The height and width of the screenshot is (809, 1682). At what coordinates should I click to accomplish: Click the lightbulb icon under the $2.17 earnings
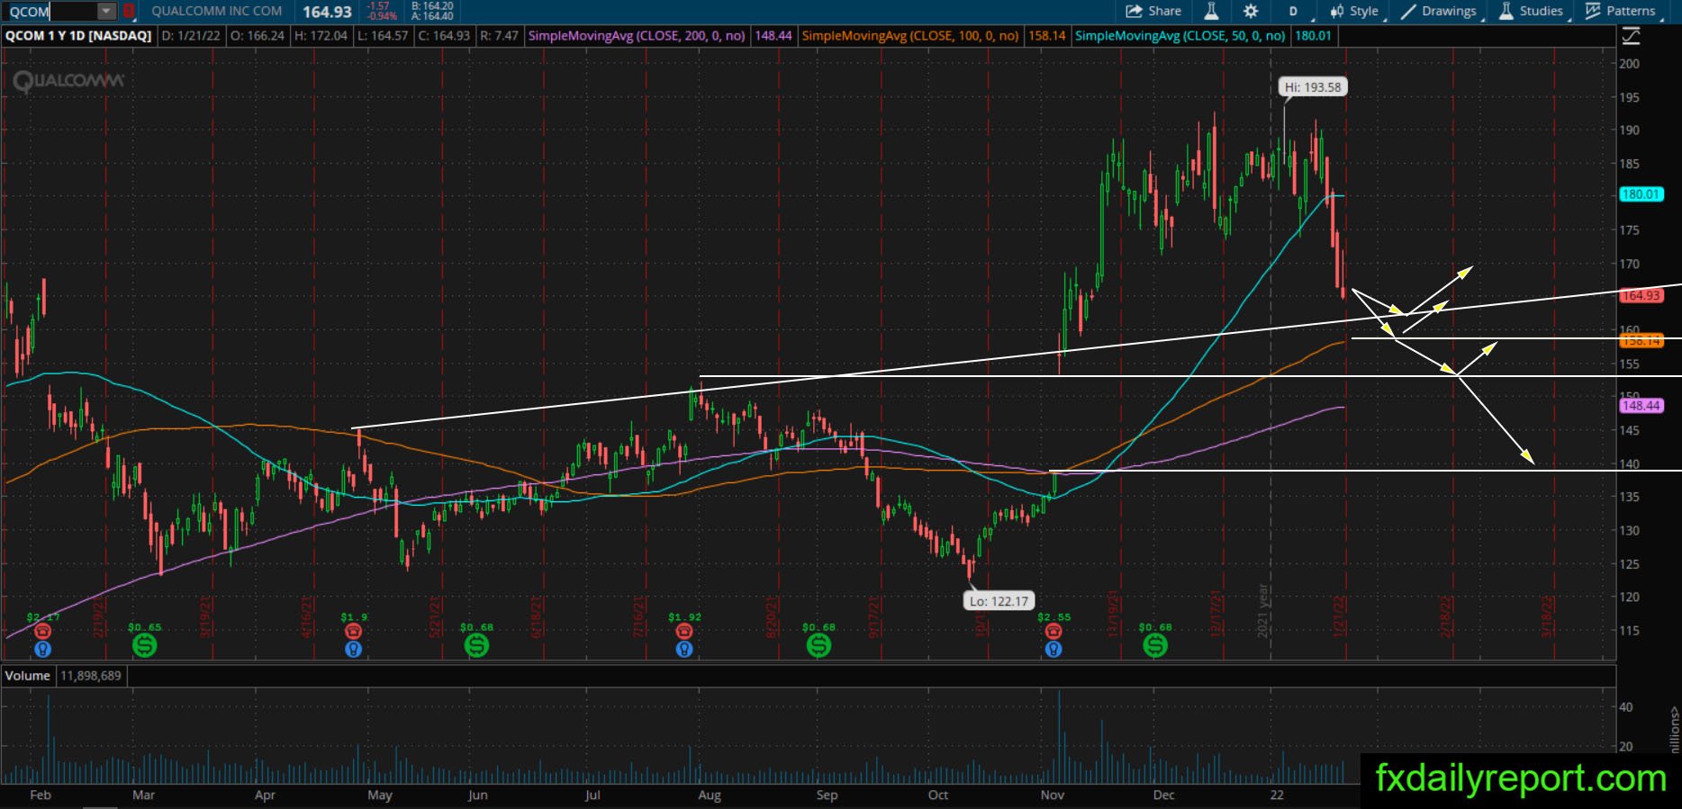(x=42, y=649)
